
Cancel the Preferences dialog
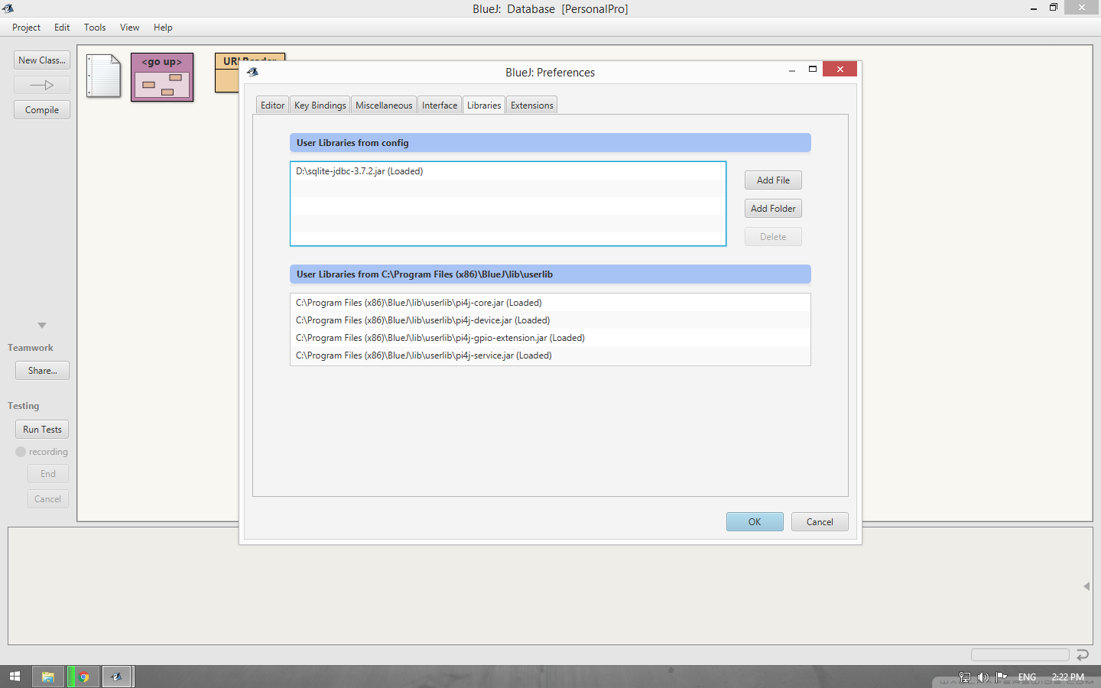coord(820,522)
